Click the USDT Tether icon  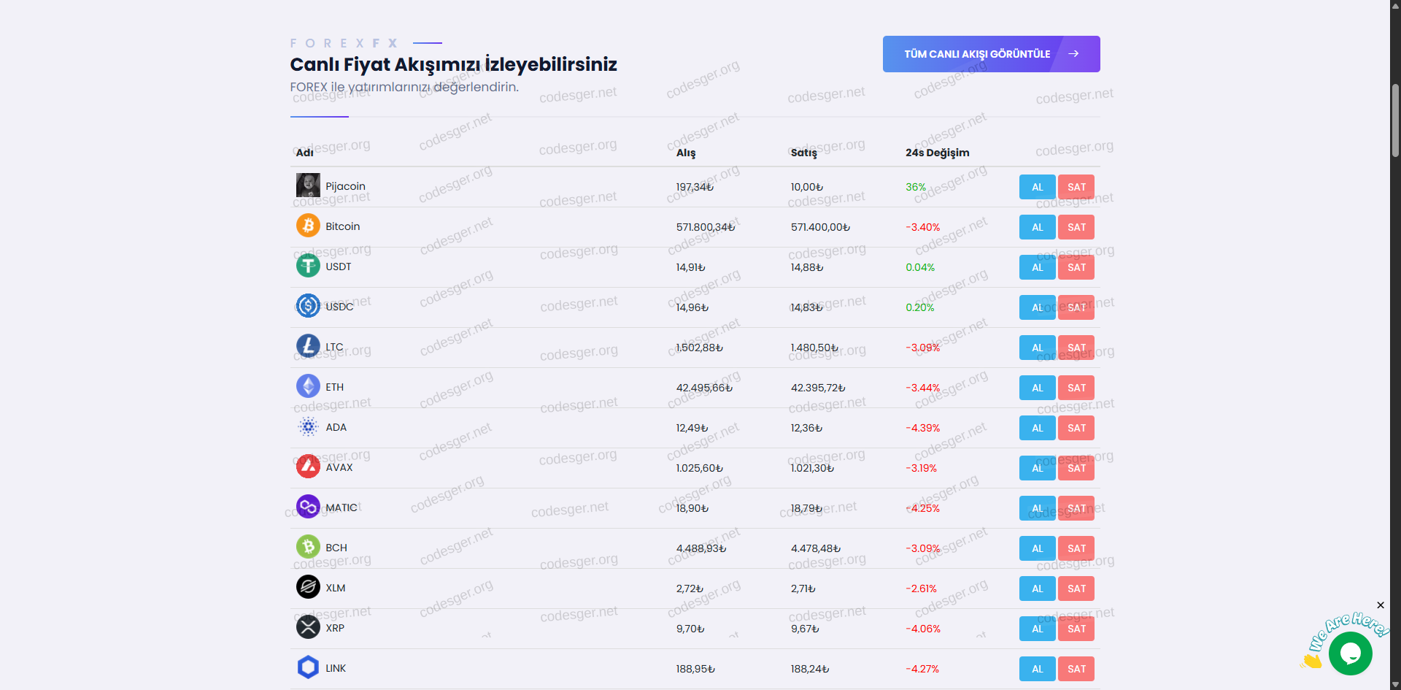point(308,266)
